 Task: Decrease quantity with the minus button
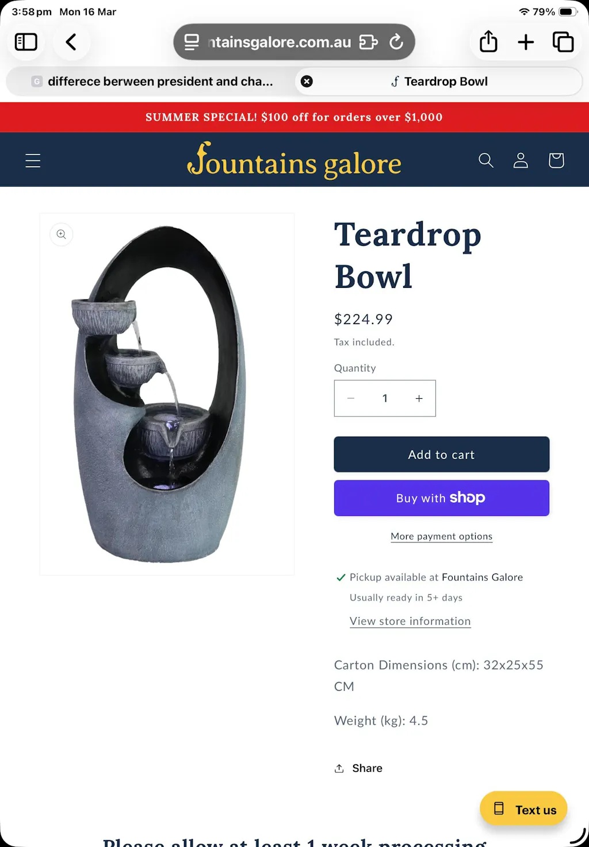(351, 398)
